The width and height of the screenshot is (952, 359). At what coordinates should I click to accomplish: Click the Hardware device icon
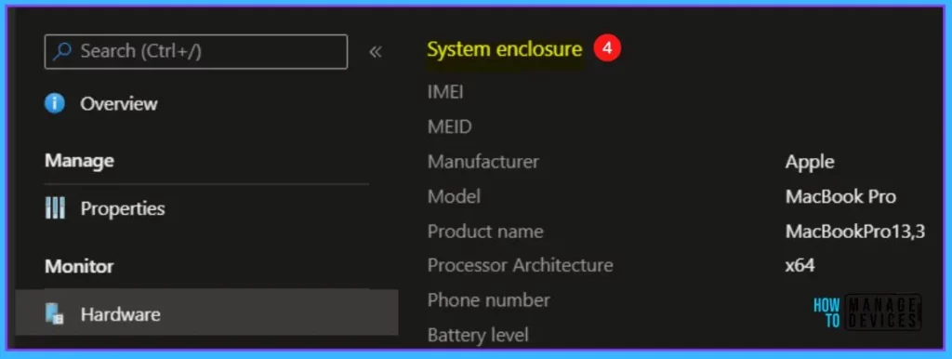click(55, 314)
